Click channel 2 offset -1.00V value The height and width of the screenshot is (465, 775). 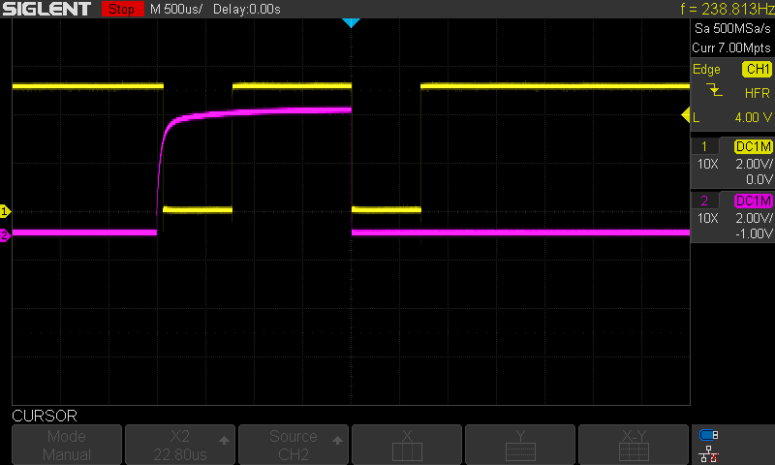[x=754, y=233]
